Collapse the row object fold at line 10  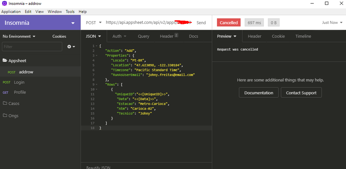point(97,90)
